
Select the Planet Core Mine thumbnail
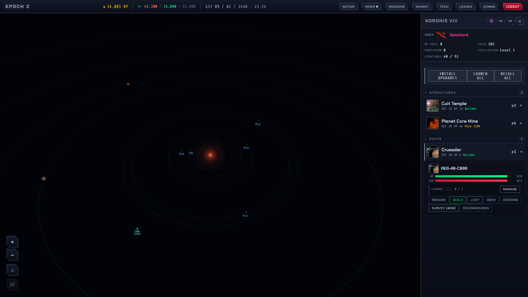point(433,123)
